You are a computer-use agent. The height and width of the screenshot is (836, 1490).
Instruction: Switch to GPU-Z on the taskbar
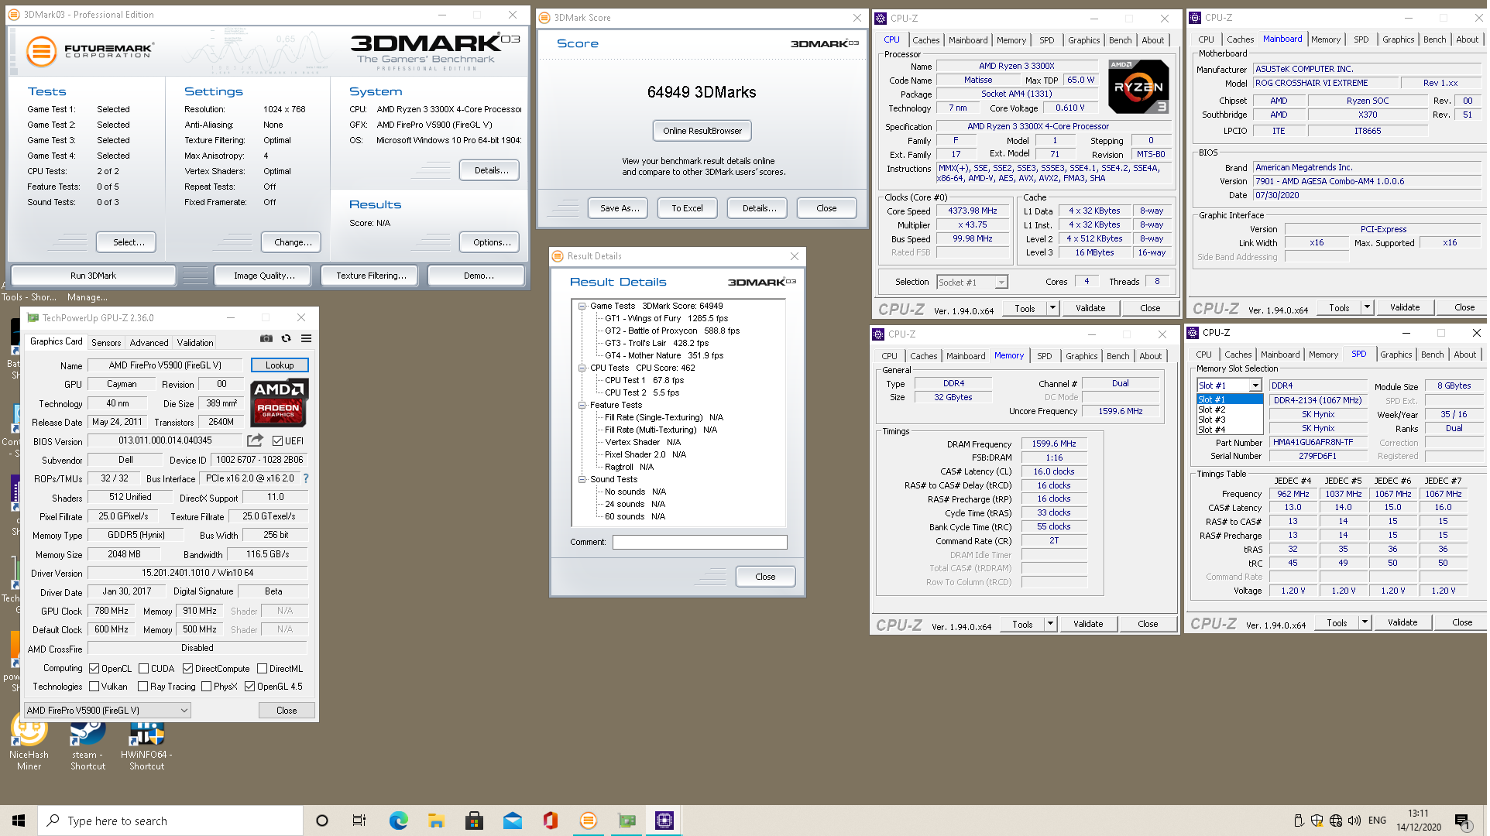coord(627,821)
